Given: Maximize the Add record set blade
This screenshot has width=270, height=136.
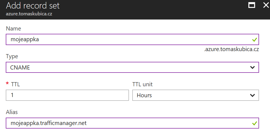Looking at the screenshot, I should pyautogui.click(x=252, y=5).
